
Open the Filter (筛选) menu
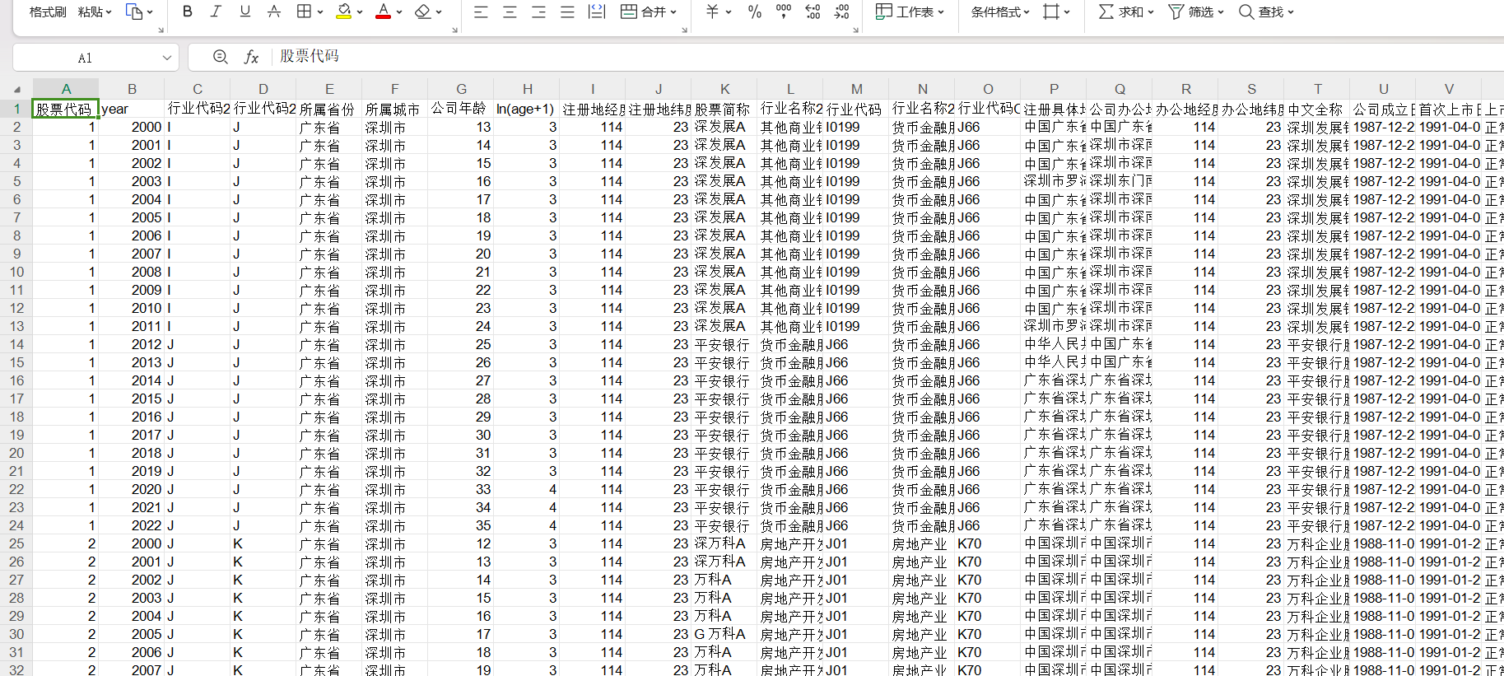coord(1196,12)
